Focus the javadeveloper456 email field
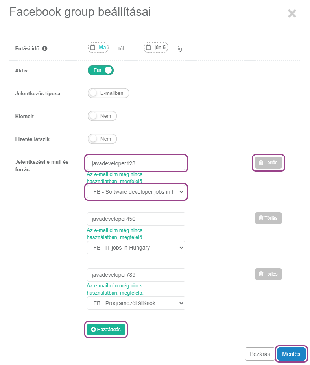The height and width of the screenshot is (365, 310). pos(136,219)
